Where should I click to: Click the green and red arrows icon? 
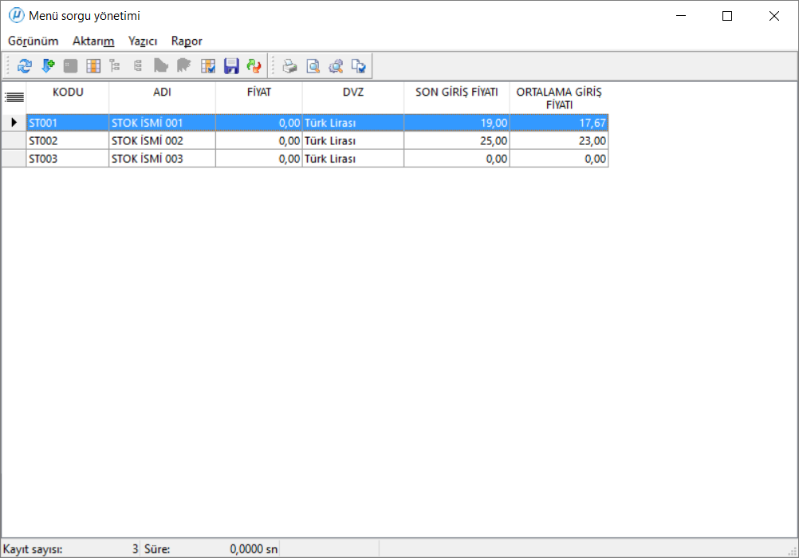(254, 66)
